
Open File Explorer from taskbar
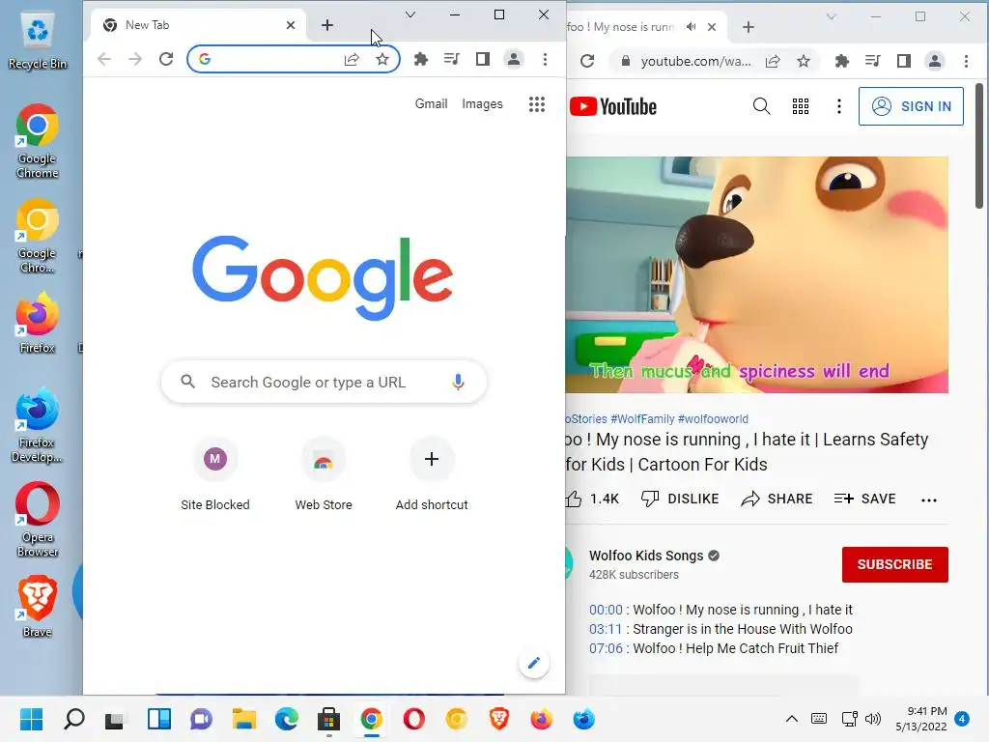(243, 719)
